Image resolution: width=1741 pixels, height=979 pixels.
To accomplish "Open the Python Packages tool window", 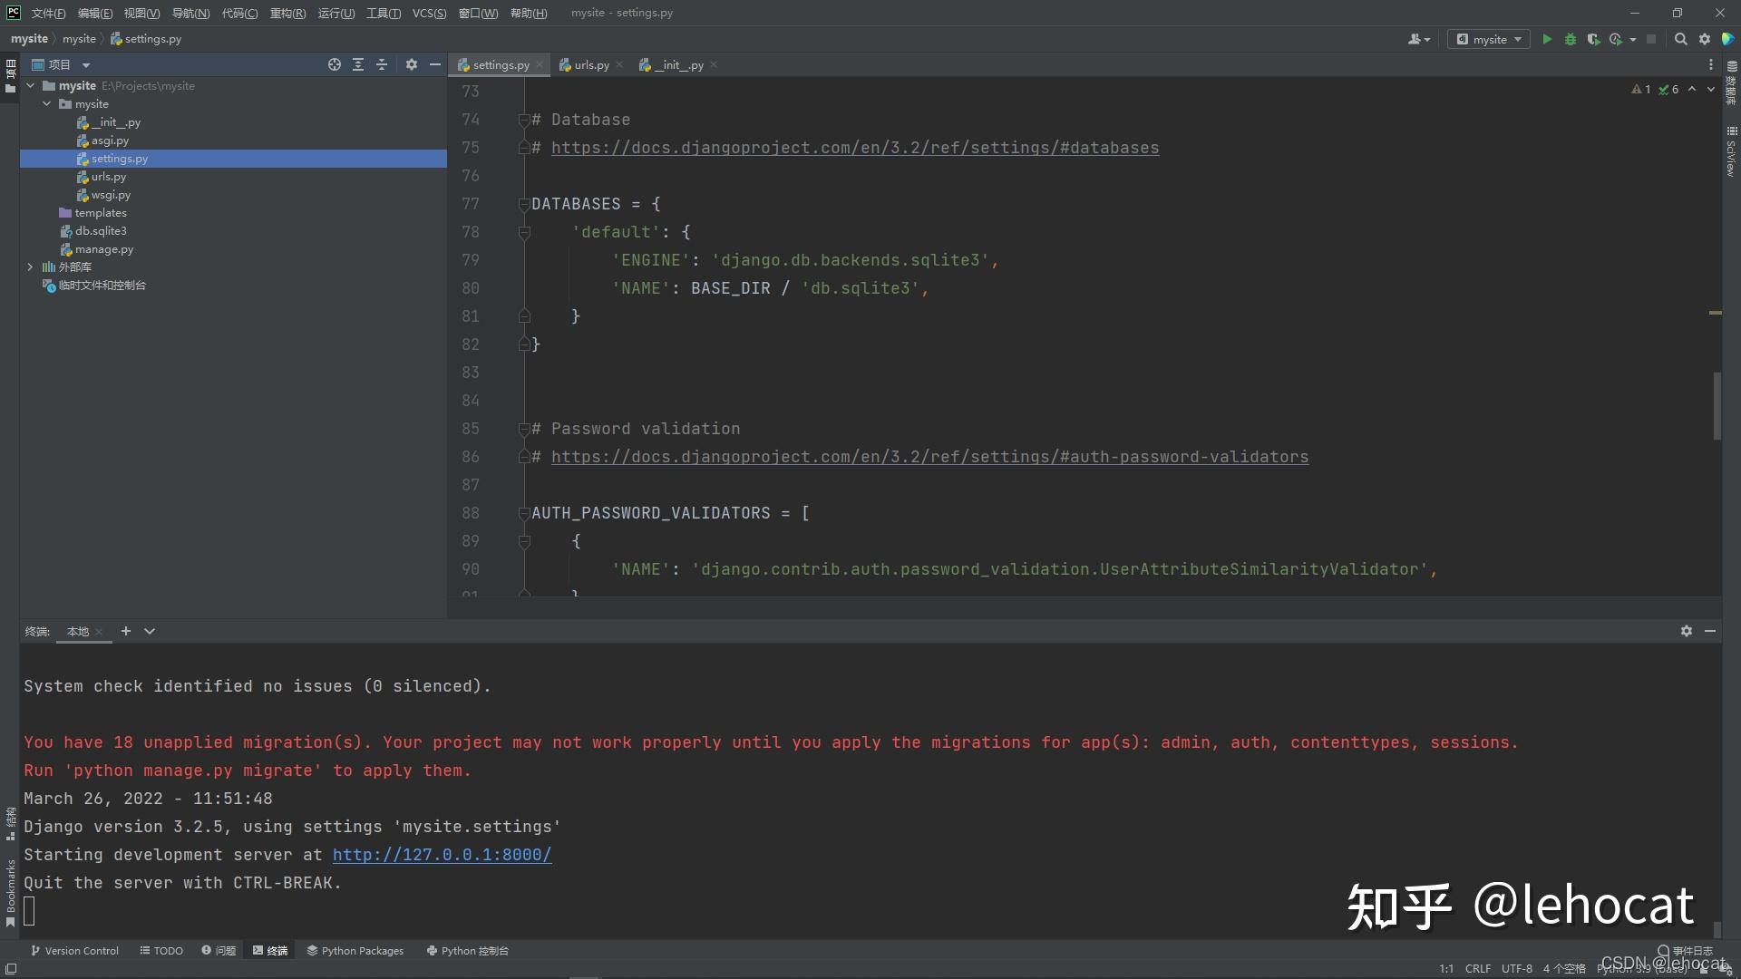I will pyautogui.click(x=355, y=951).
